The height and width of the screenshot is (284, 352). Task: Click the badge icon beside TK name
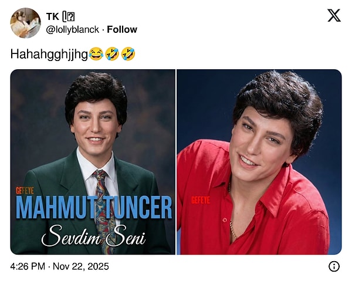tap(68, 17)
